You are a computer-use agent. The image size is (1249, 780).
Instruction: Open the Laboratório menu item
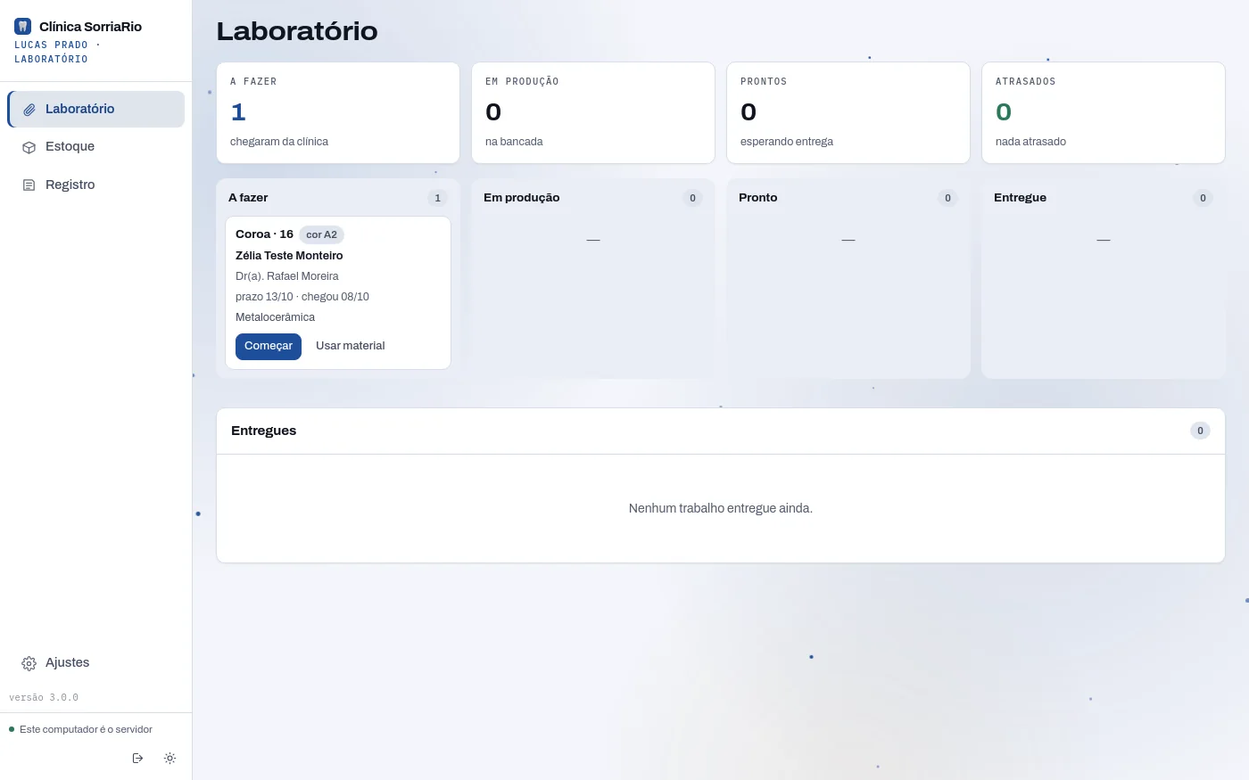[96, 109]
